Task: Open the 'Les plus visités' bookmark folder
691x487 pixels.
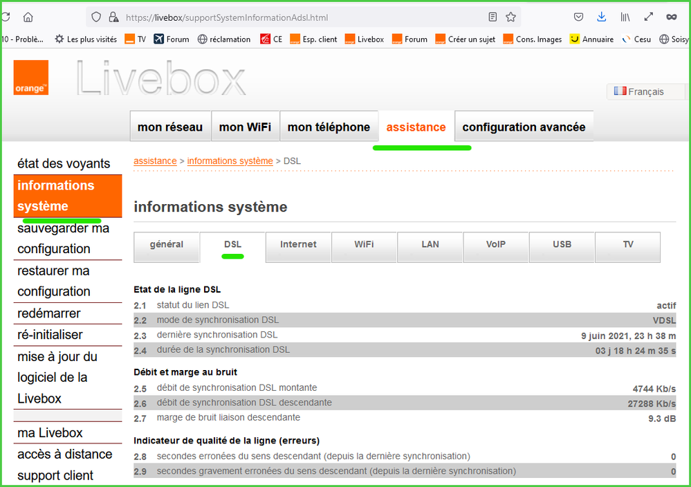Action: [x=86, y=39]
